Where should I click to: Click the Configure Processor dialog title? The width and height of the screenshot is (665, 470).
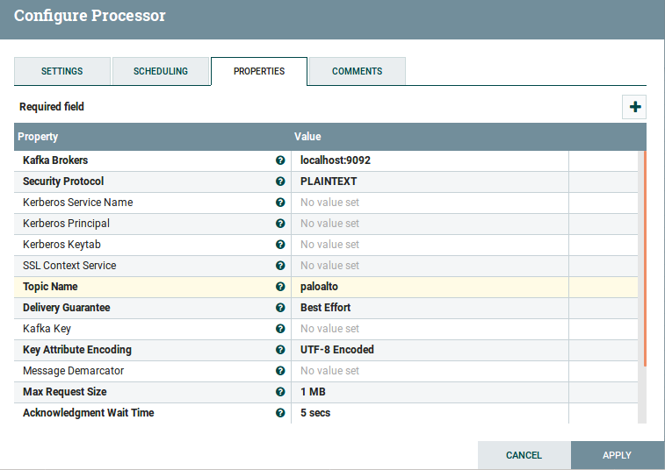pos(90,16)
